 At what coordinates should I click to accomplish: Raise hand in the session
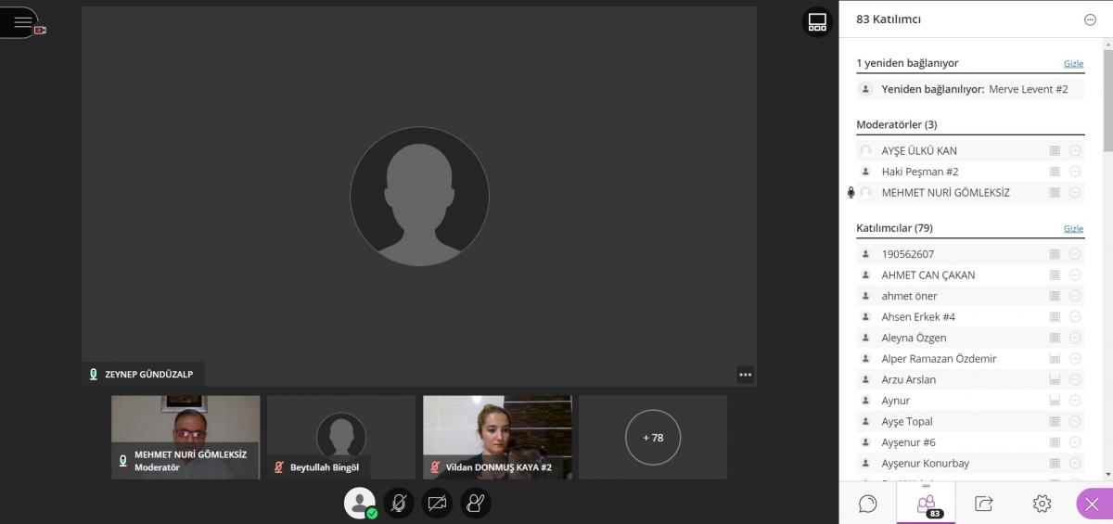point(475,503)
